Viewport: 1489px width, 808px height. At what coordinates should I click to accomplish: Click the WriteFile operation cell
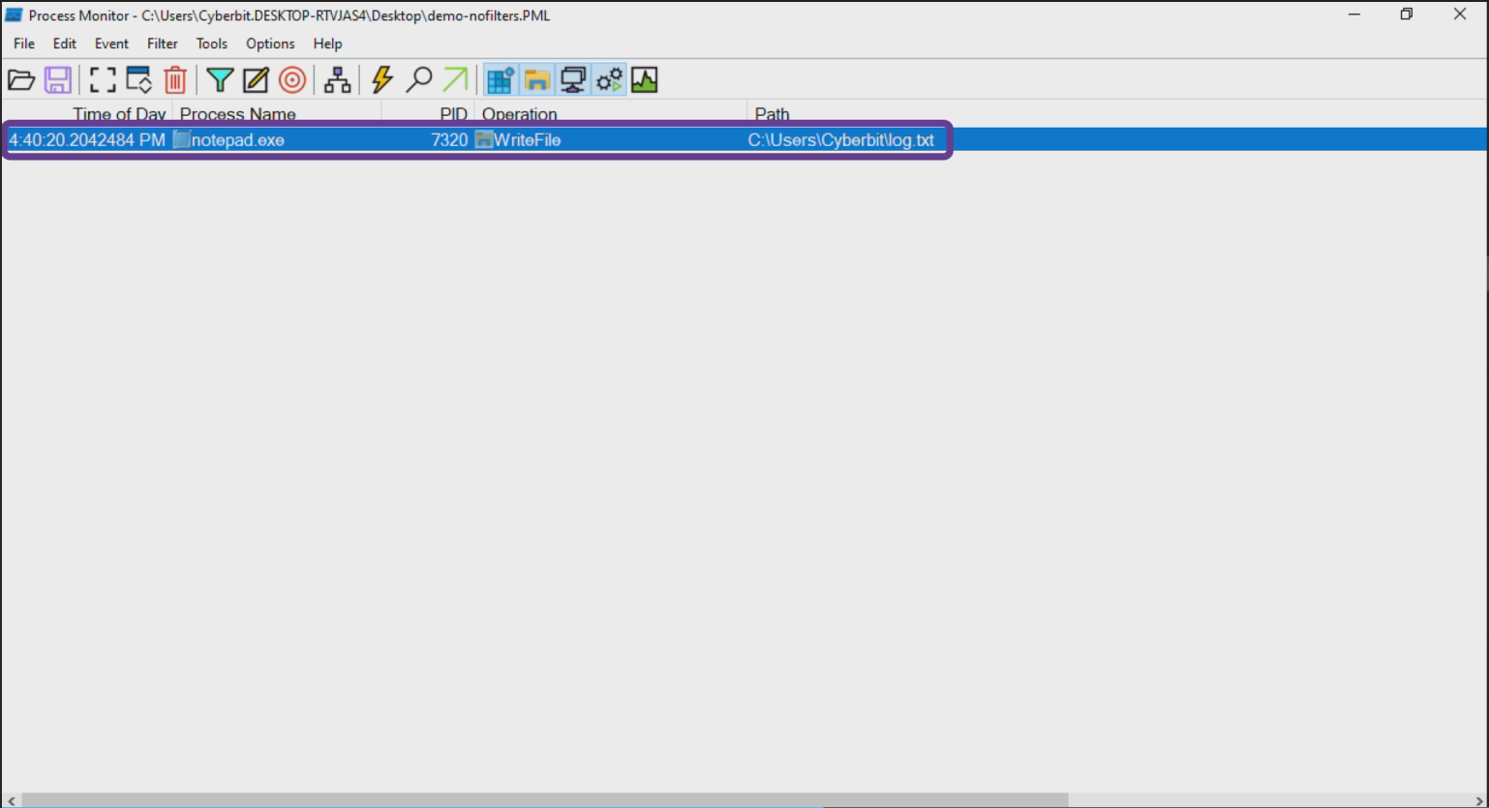pos(527,140)
